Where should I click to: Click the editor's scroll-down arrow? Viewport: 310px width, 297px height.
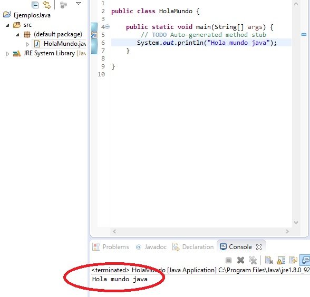click(x=296, y=223)
